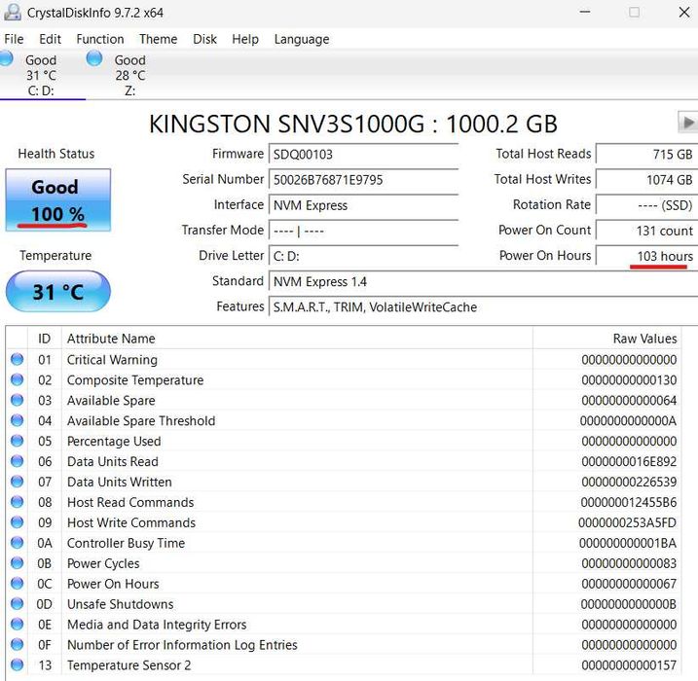The image size is (698, 681).
Task: Click status icon for Percentage Used row
Action: coord(17,442)
